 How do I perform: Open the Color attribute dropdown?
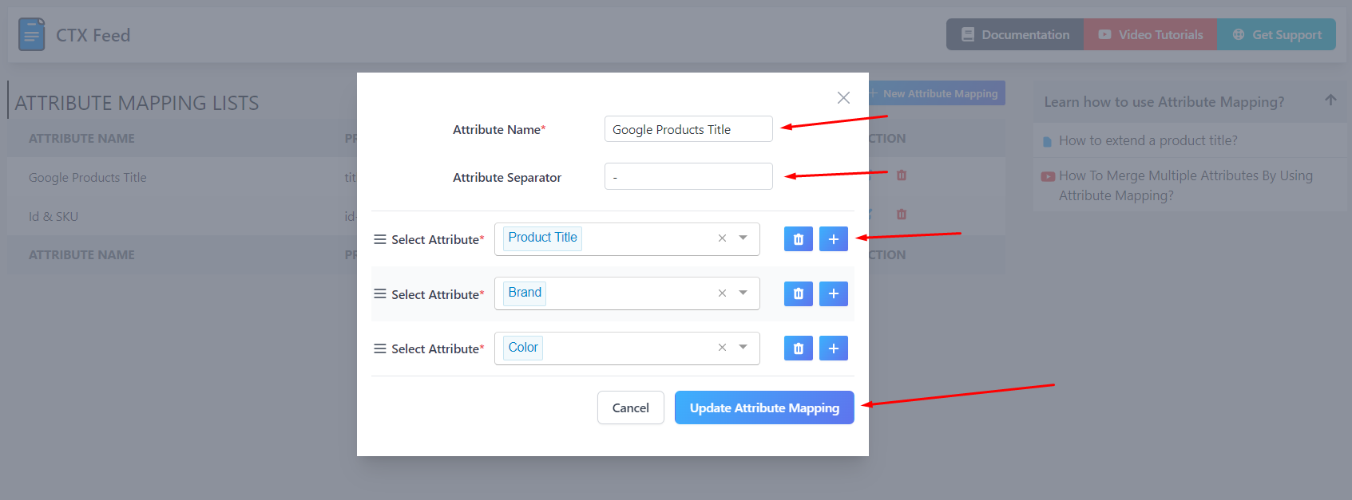pos(743,348)
